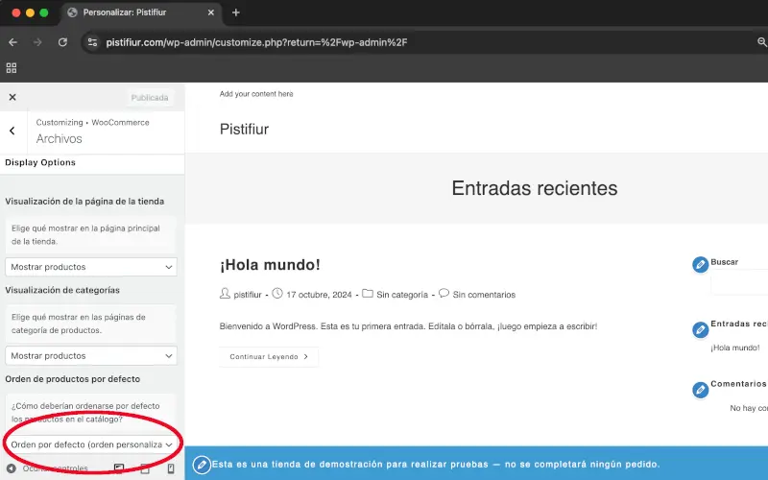Click the zoom magnifier in address bar
Viewport: 768px width, 480px height.
click(761, 42)
